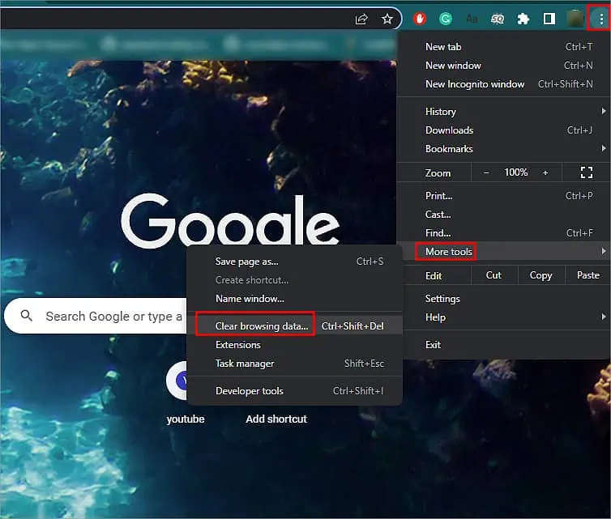Click the profile avatar icon
The height and width of the screenshot is (519, 611).
tap(575, 19)
